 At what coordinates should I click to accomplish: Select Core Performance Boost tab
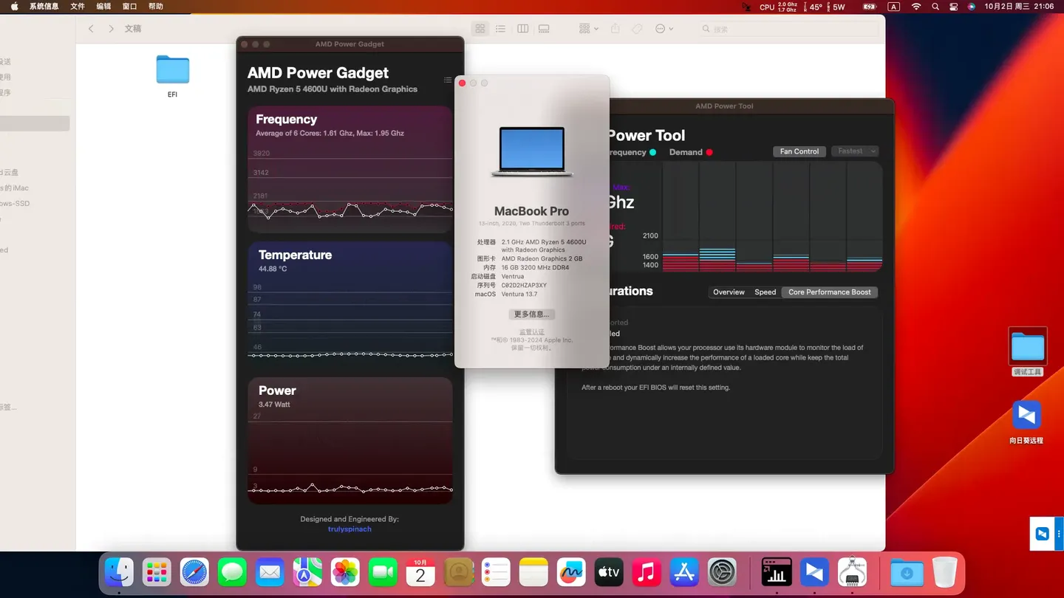[x=830, y=292]
